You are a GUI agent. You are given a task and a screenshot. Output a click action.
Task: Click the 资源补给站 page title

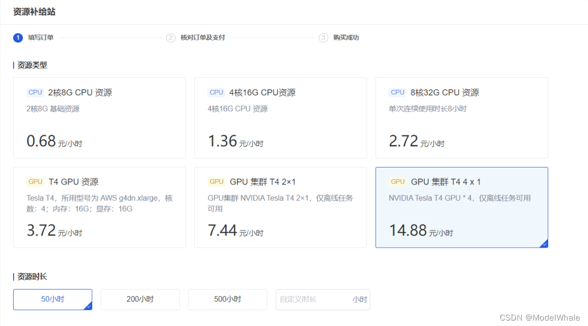coord(34,12)
